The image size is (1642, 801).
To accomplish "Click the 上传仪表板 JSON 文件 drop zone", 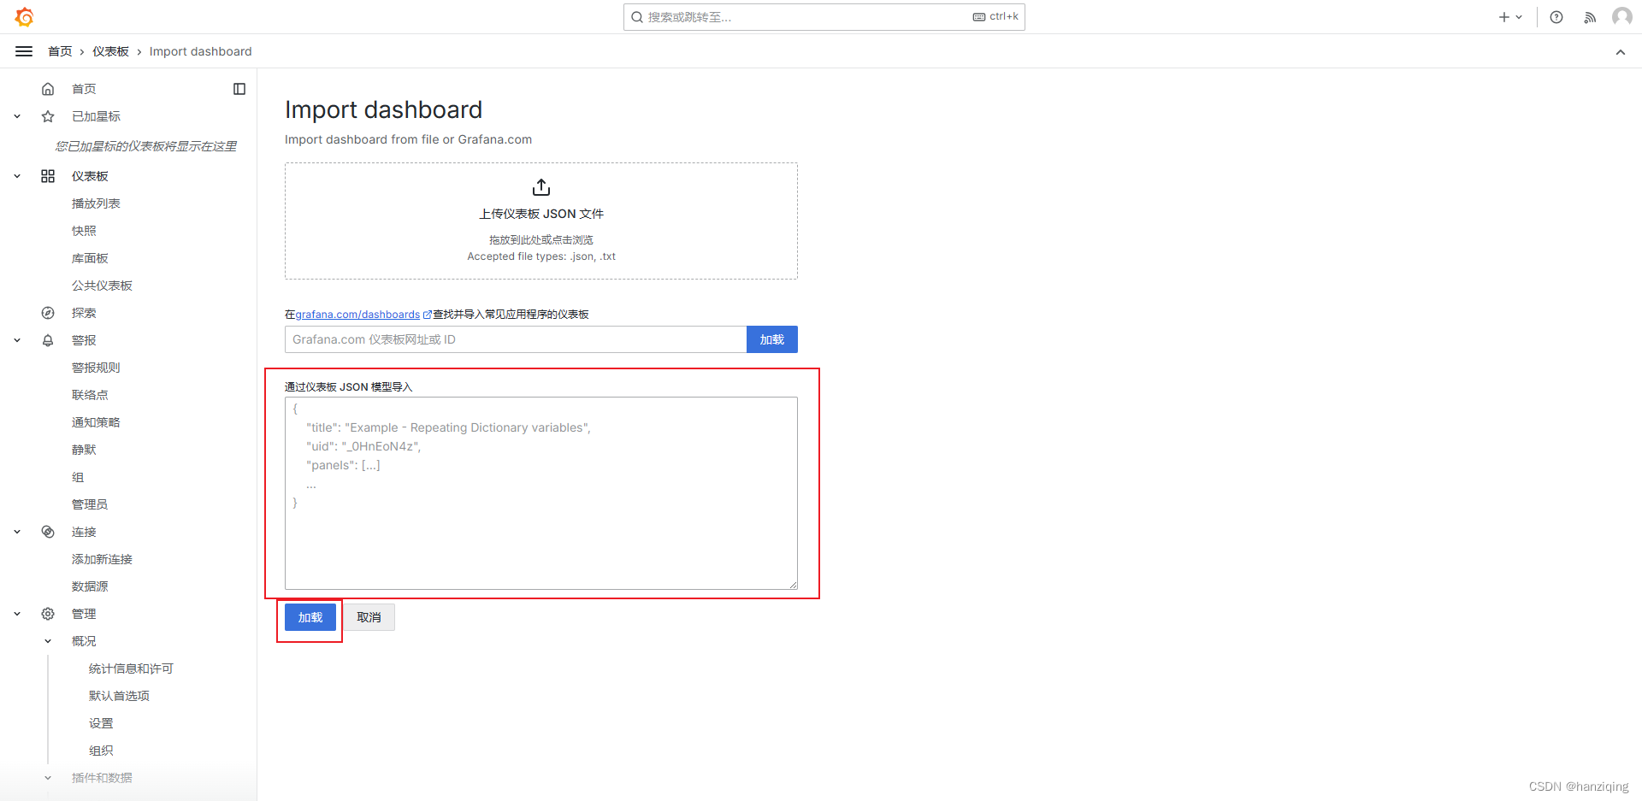I will coord(541,221).
